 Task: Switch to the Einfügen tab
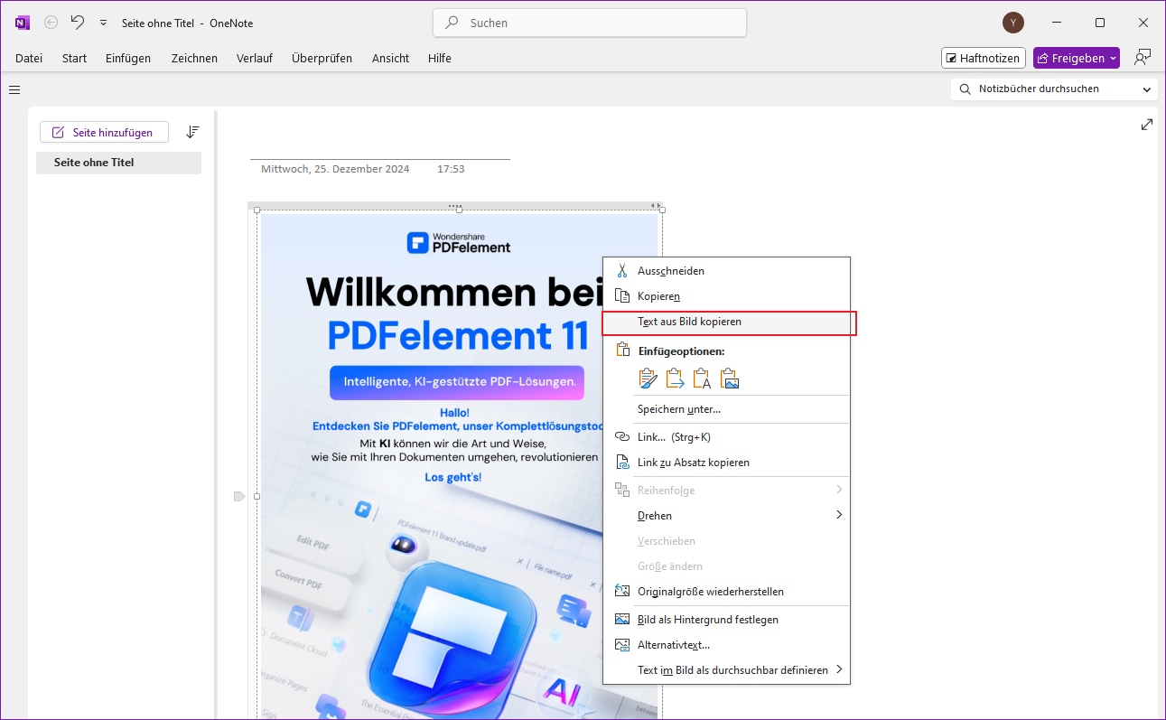128,58
